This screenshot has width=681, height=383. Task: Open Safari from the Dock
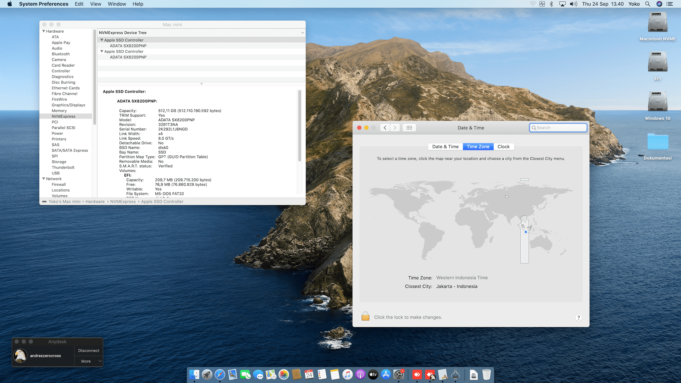[x=220, y=374]
